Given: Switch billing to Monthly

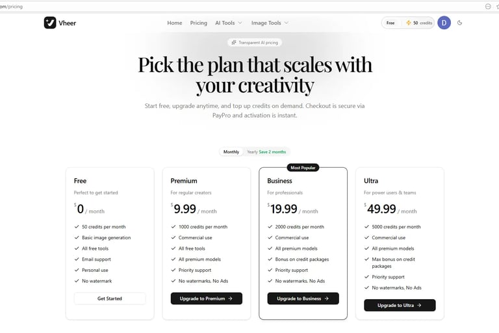Looking at the screenshot, I should point(231,152).
